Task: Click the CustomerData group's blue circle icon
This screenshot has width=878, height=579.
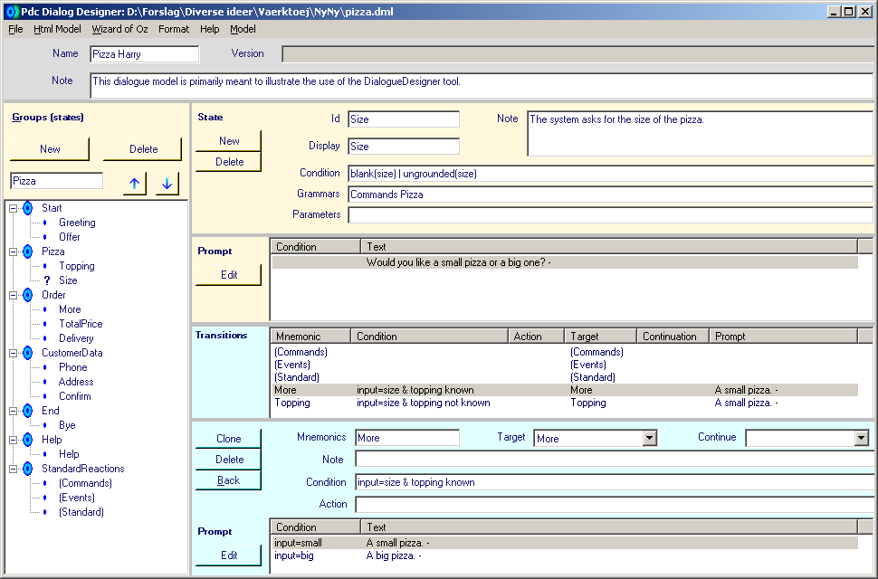Action: pos(27,353)
